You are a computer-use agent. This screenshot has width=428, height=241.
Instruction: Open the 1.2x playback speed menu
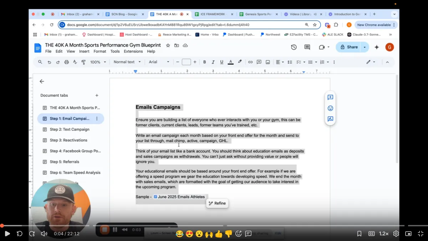point(384,234)
